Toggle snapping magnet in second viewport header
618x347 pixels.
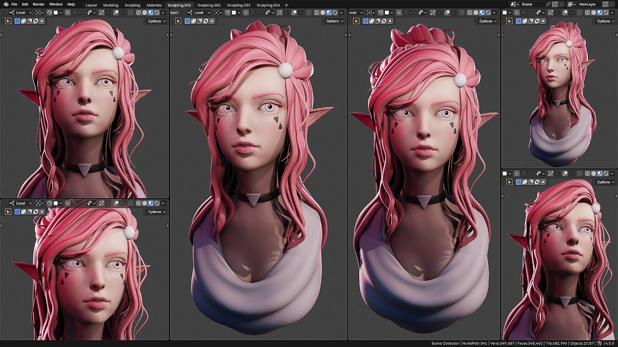point(228,13)
